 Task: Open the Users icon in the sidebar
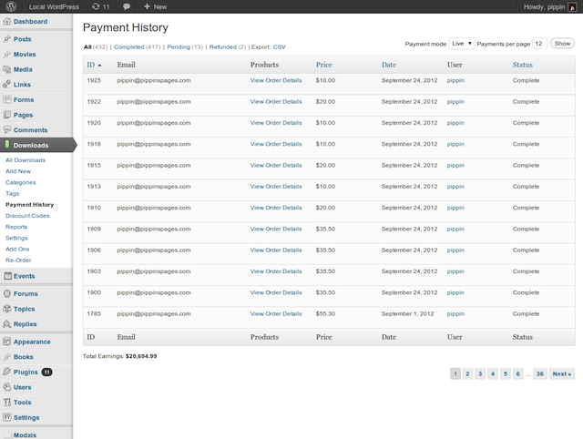[6, 386]
